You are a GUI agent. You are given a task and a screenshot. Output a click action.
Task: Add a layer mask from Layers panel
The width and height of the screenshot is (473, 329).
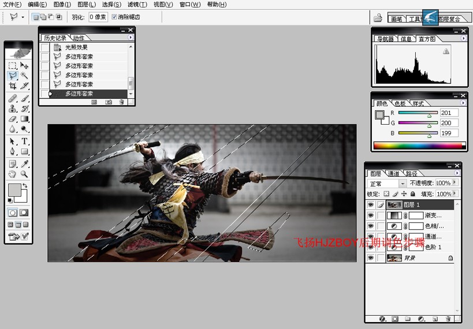click(x=395, y=319)
